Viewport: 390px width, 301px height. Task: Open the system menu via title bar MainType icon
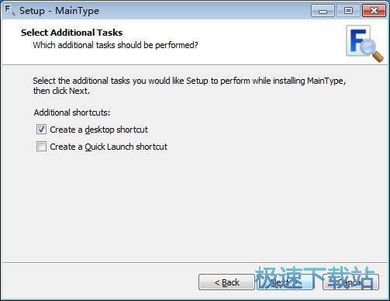(x=10, y=10)
